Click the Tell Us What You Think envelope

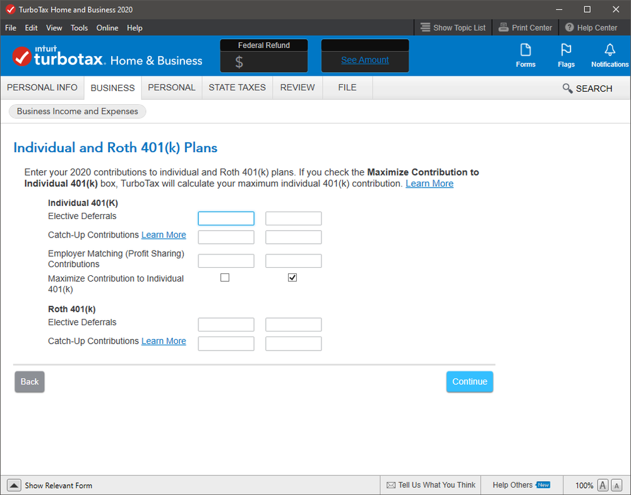click(x=391, y=486)
